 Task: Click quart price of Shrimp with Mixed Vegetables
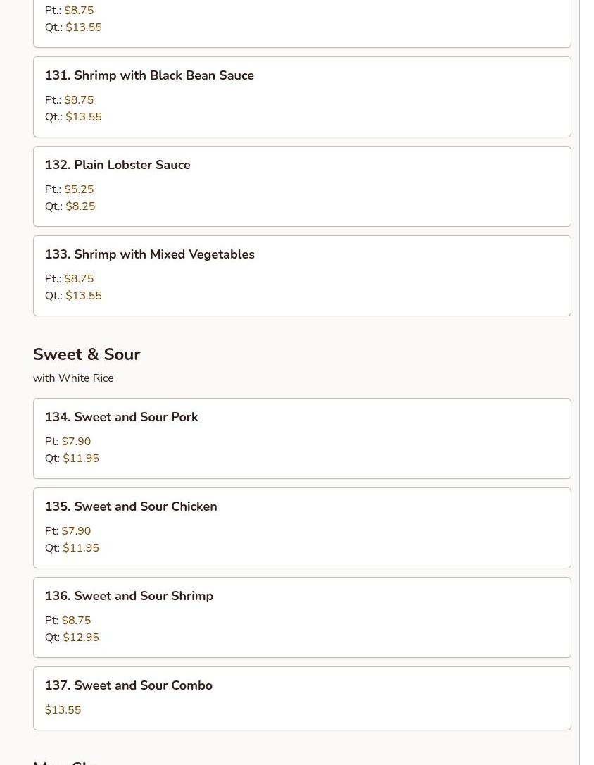tap(84, 296)
